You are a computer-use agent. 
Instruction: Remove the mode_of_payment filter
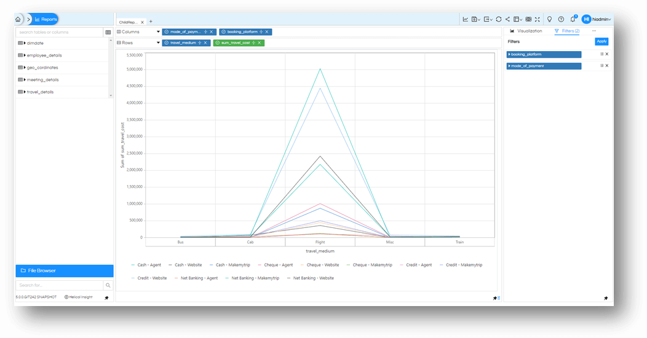[x=606, y=66]
